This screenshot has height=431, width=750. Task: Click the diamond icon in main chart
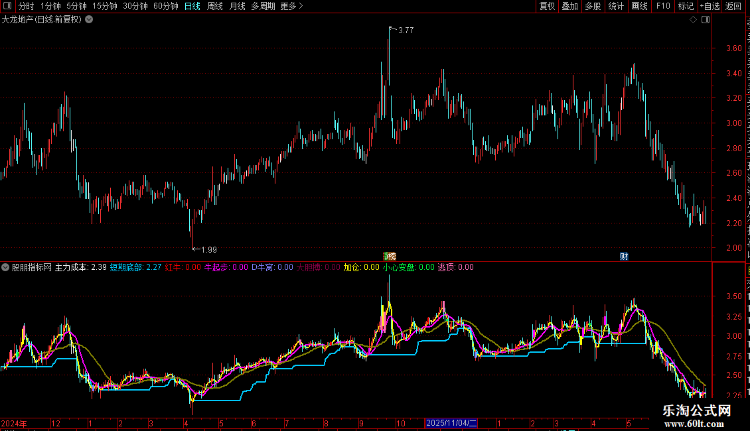pyautogui.click(x=693, y=20)
